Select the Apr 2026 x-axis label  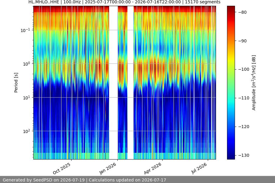(x=152, y=169)
